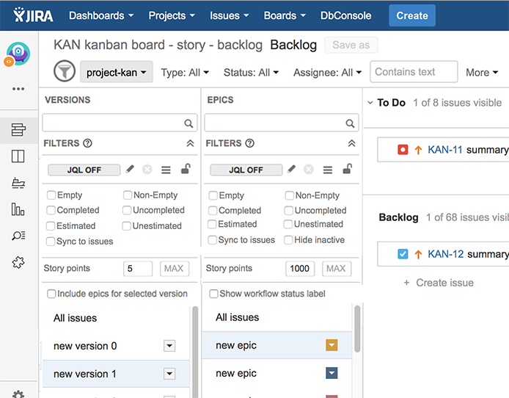Open dropdown arrow for new version 1
509x398 pixels.
(x=169, y=374)
